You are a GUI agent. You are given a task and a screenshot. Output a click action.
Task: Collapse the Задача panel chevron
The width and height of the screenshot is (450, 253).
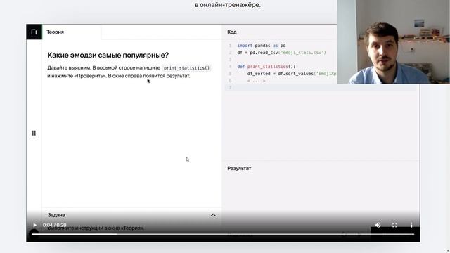click(x=213, y=215)
